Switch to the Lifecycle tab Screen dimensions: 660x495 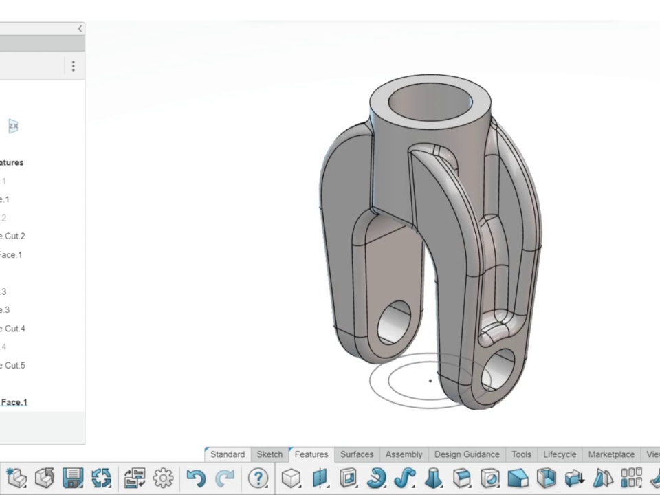point(560,454)
